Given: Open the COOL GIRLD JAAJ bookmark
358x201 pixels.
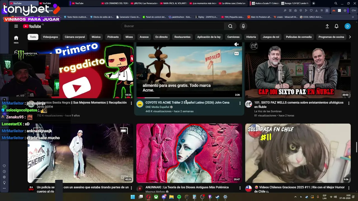Looking at the screenshot, I should click(311, 17).
